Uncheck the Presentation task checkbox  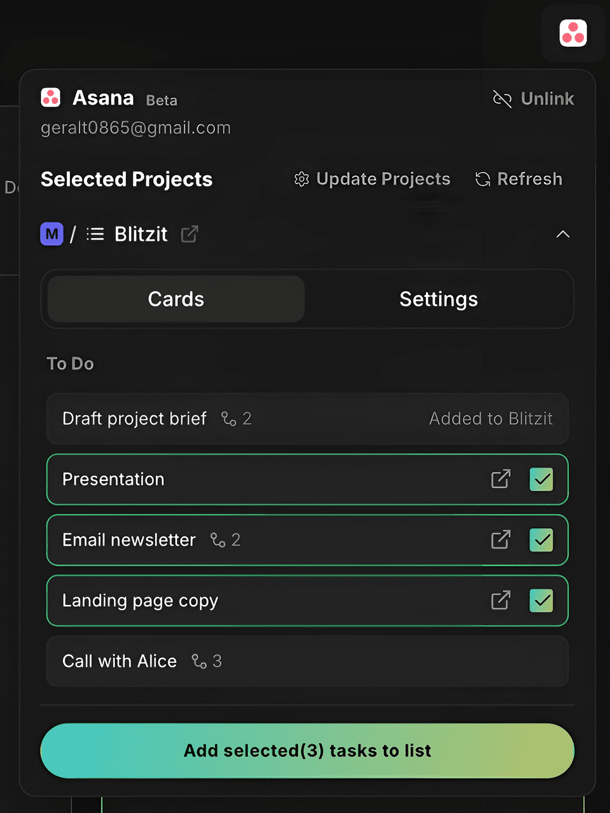pos(541,479)
